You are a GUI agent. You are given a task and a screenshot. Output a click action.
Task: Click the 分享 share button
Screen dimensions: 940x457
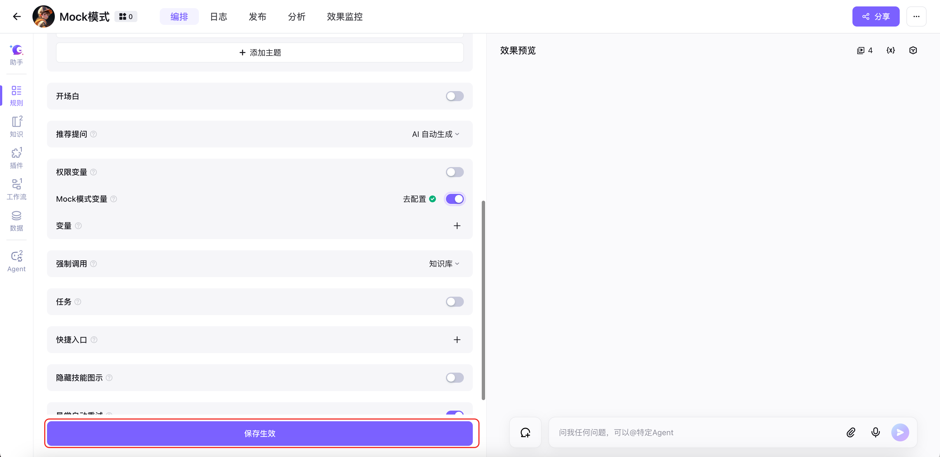875,16
